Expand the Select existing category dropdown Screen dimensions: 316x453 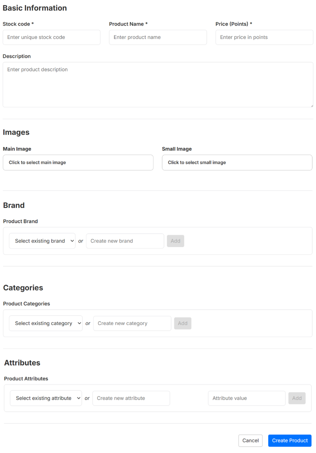(x=46, y=323)
